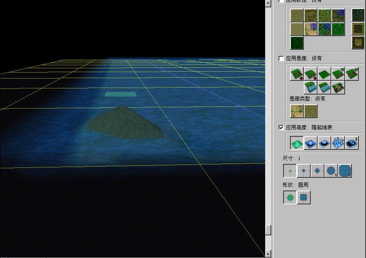Choose the plateau height tool
Image resolution: width=366 pixels, height=258 pixels.
tap(324, 143)
